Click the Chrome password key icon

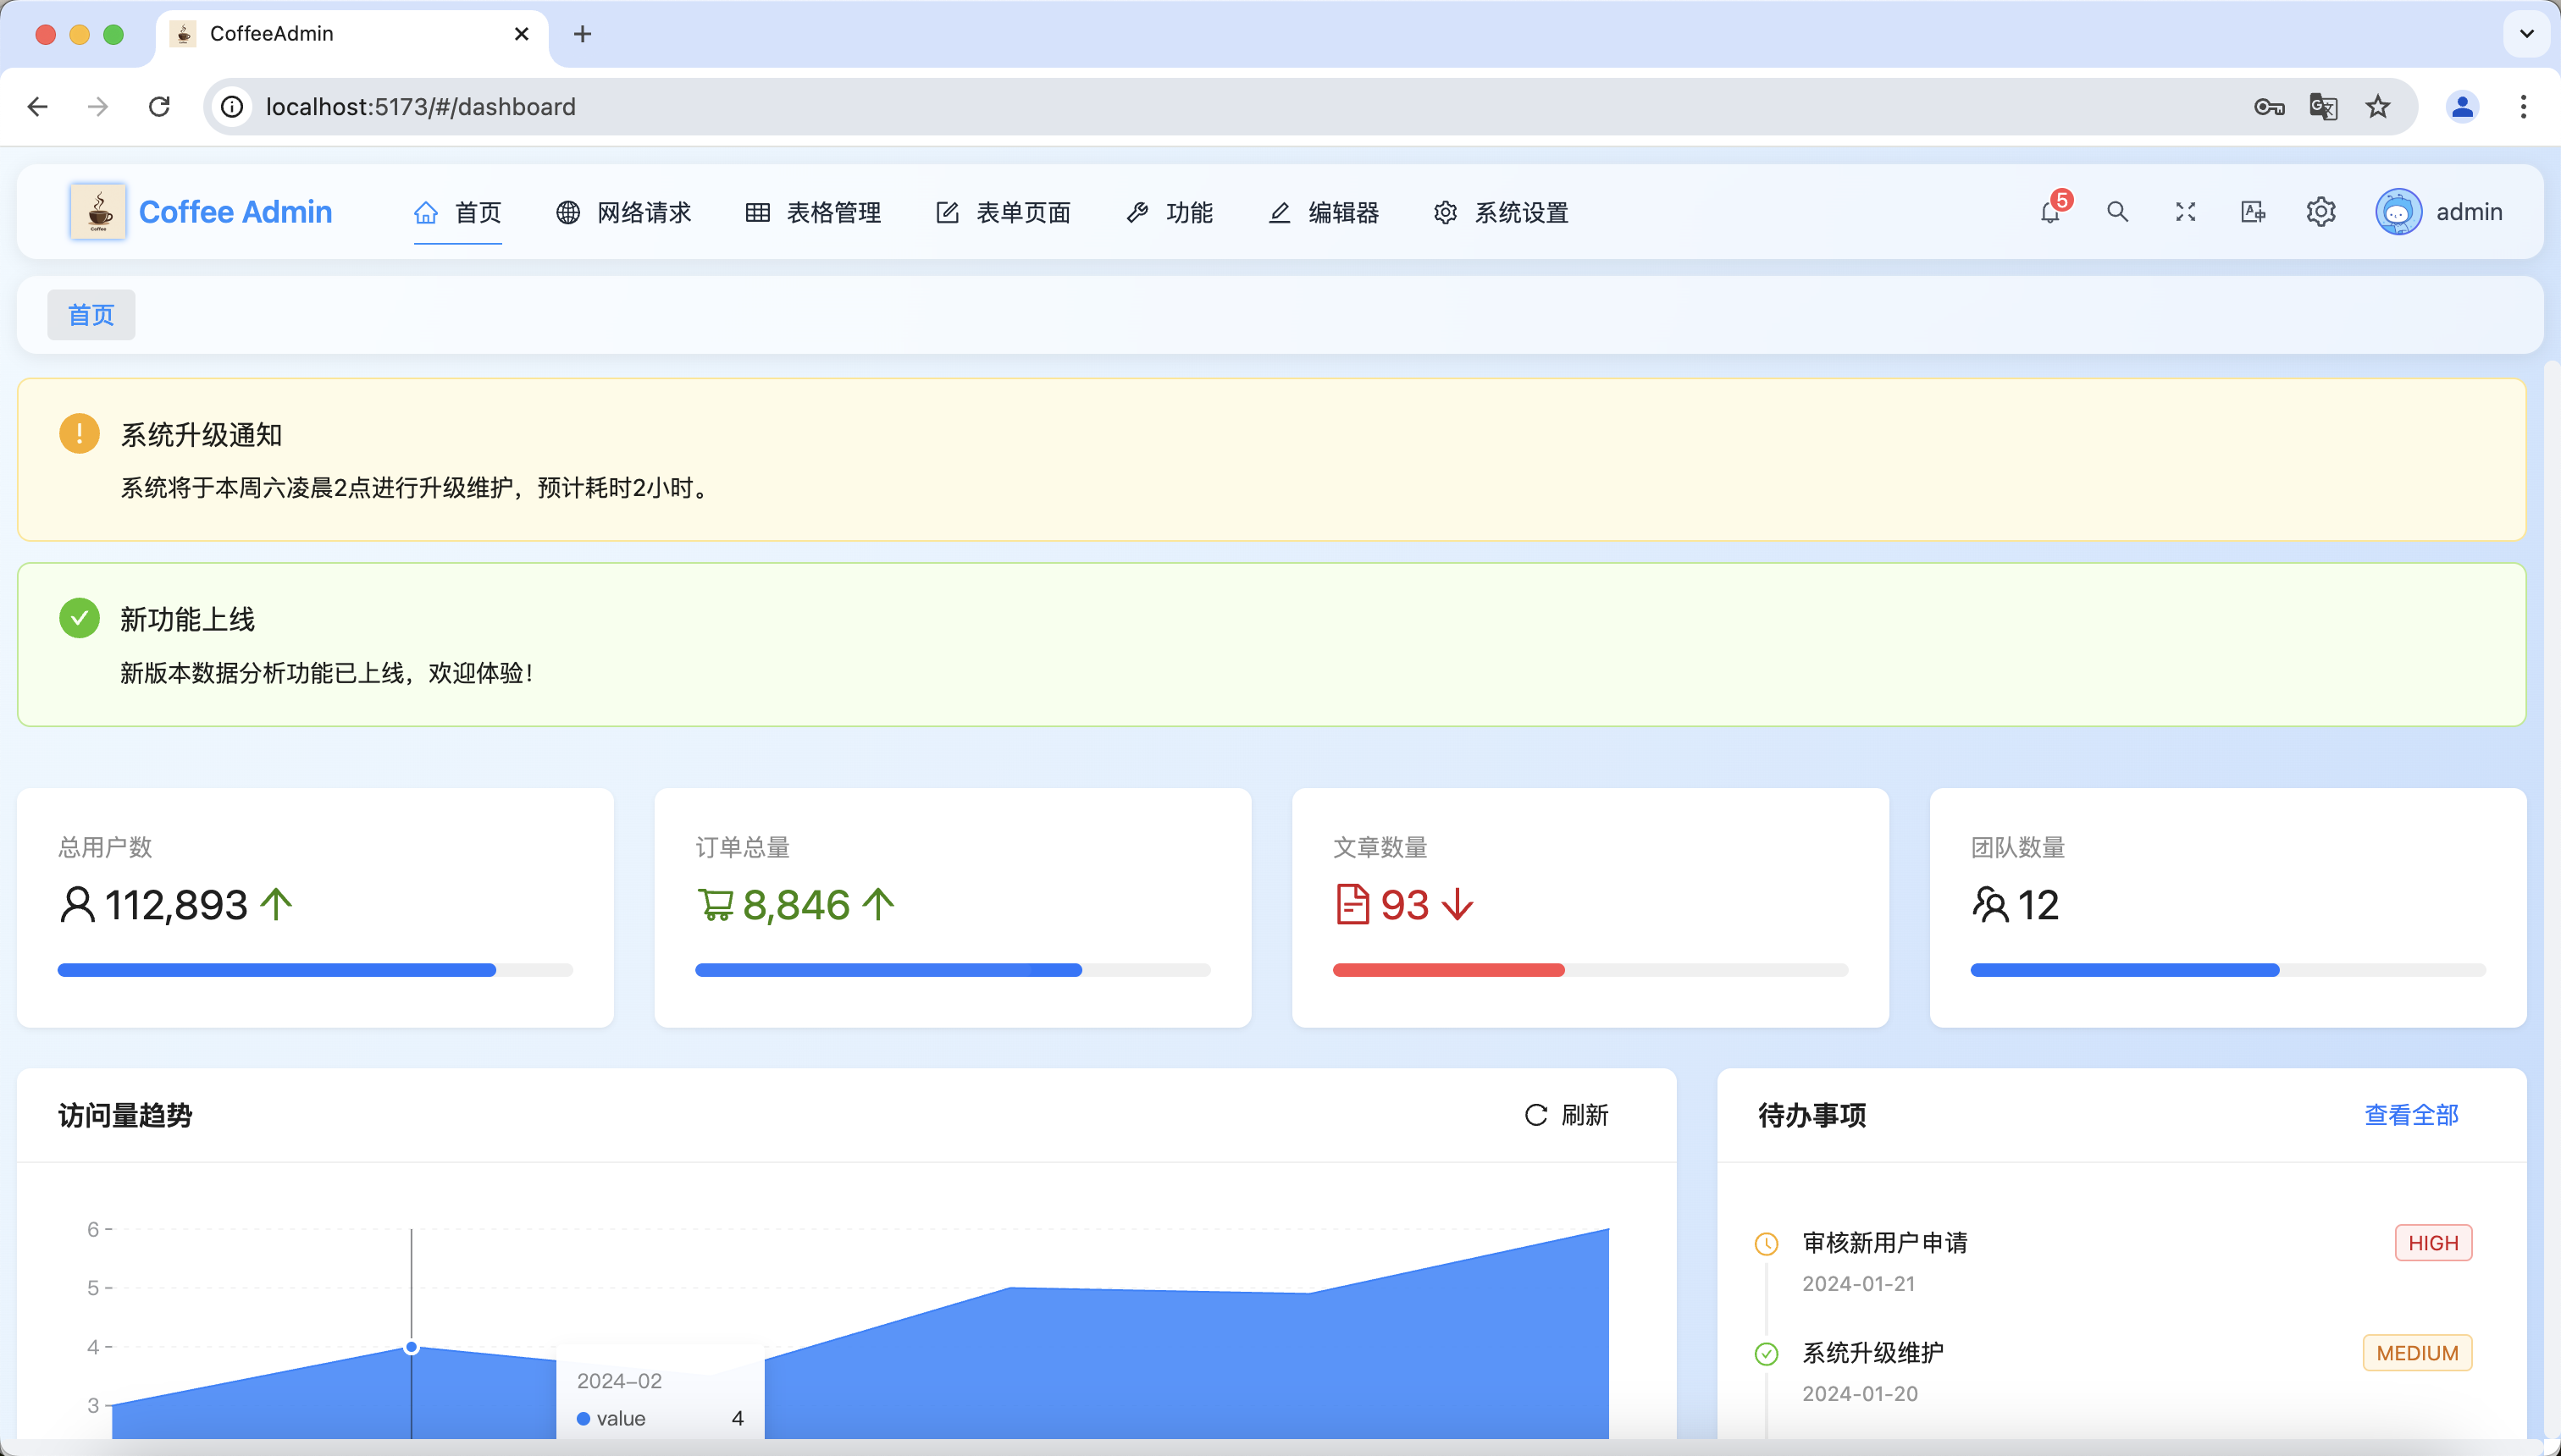[2269, 107]
